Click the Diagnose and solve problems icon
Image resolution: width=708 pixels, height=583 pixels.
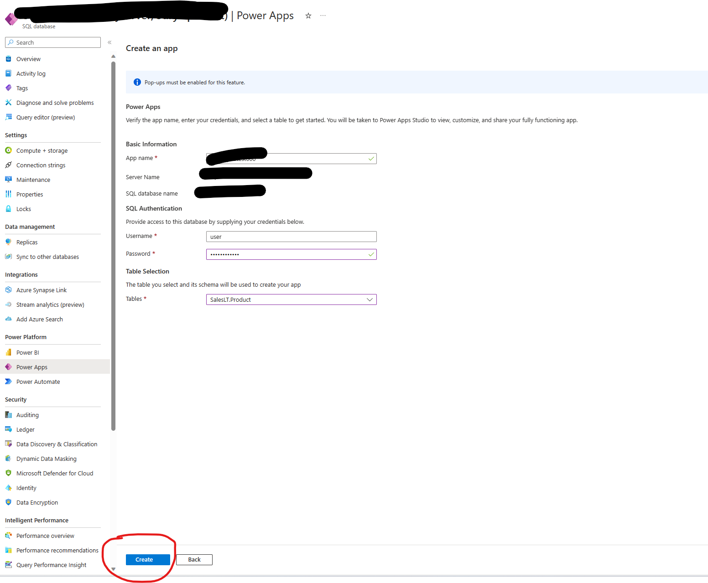tap(8, 103)
